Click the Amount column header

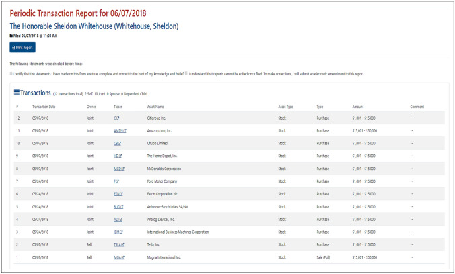(358, 107)
